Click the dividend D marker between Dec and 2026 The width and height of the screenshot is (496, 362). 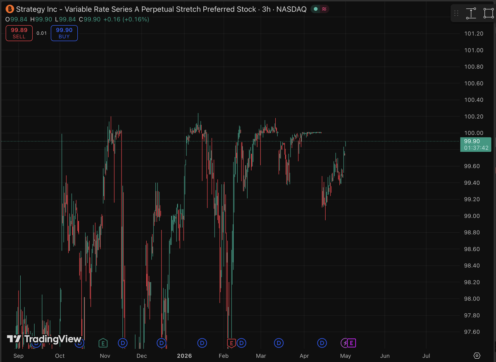click(x=162, y=343)
